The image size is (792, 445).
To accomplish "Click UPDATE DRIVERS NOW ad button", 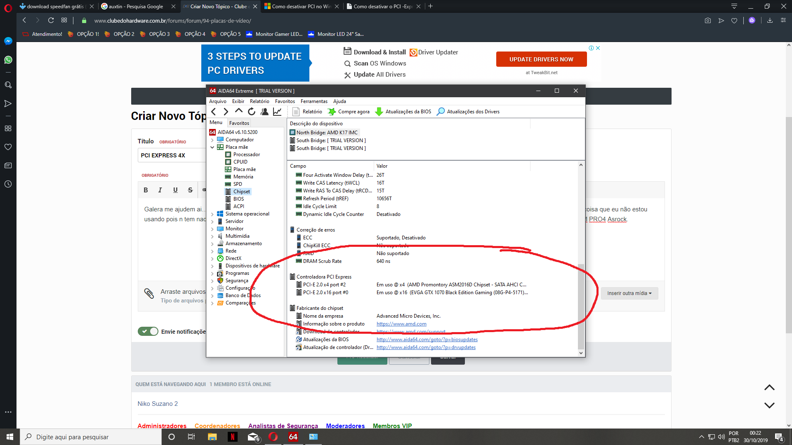I will click(x=541, y=59).
